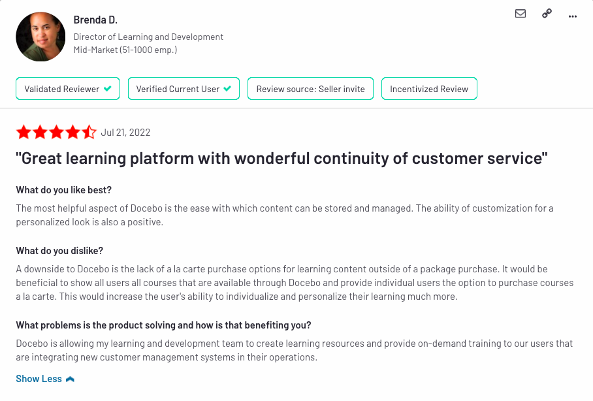
Task: Open Brenda D.'s profile photo
Action: pyautogui.click(x=40, y=37)
